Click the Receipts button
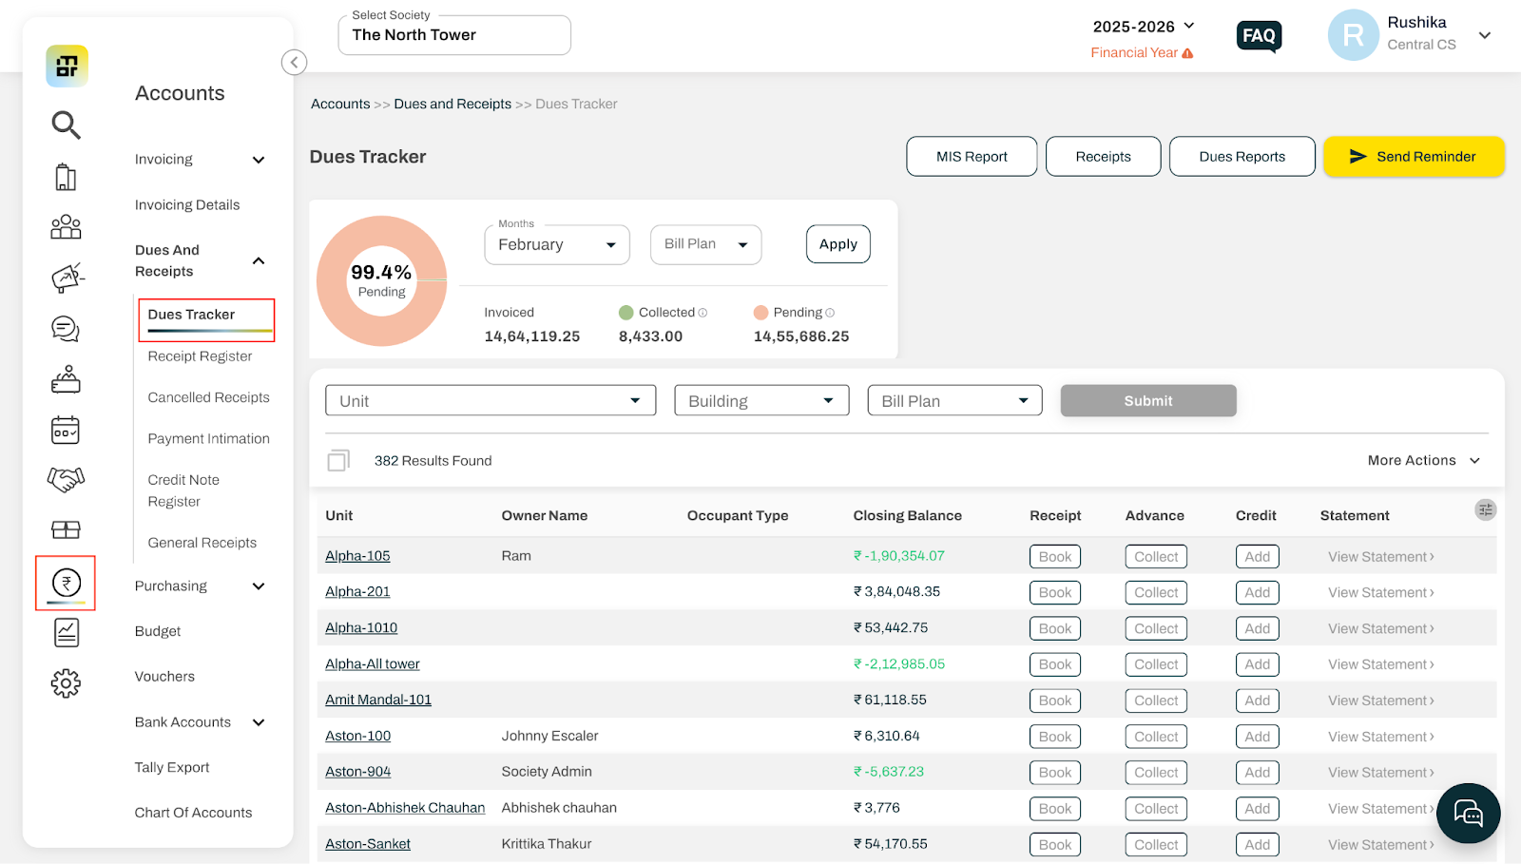This screenshot has height=864, width=1521. click(x=1103, y=157)
